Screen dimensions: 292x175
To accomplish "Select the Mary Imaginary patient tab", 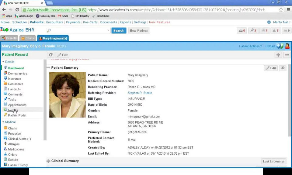I will point(53,38).
